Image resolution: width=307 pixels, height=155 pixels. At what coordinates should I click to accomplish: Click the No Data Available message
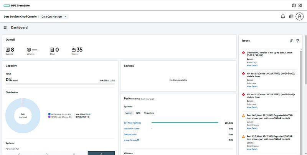tap(178, 80)
